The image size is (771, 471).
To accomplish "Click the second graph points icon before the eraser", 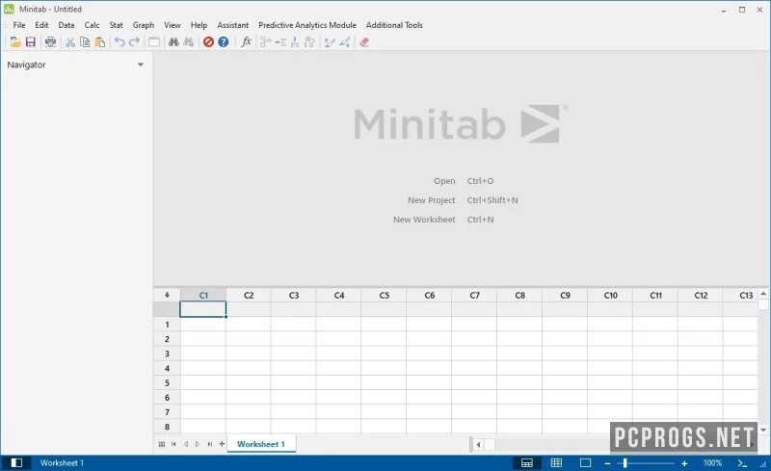I will coord(345,42).
